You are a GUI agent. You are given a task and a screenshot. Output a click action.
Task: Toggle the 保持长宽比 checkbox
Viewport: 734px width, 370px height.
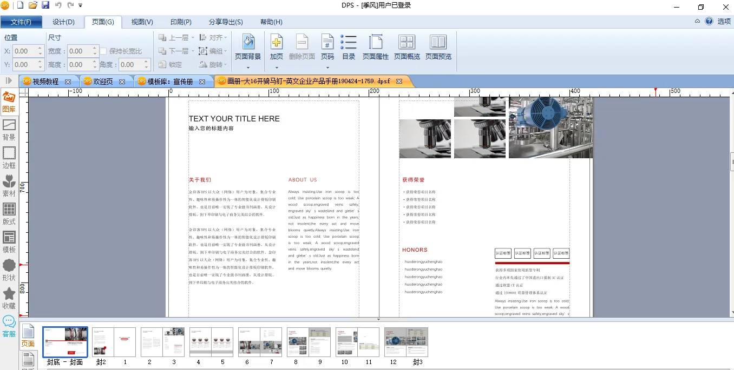pyautogui.click(x=103, y=51)
